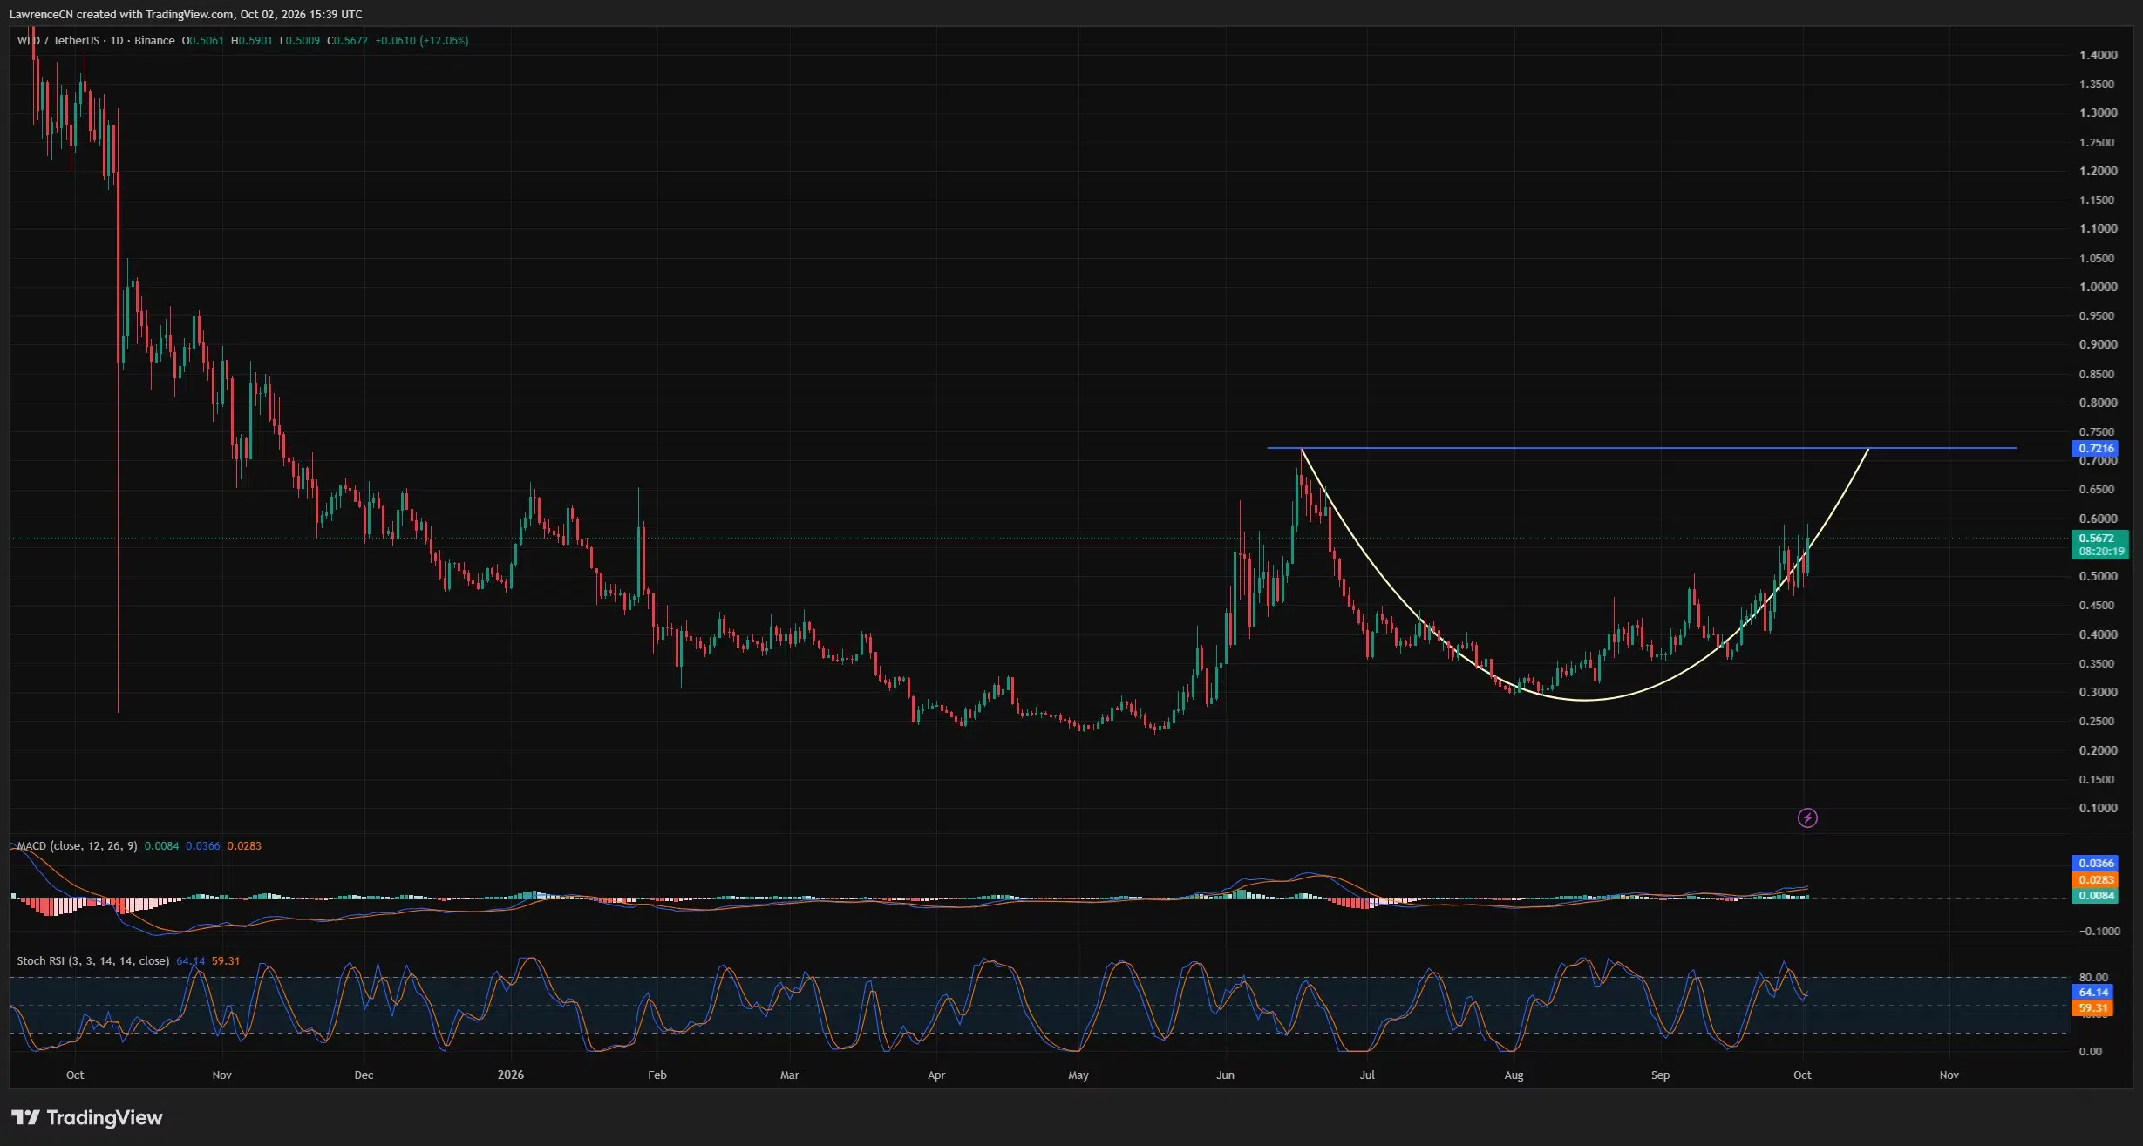Select the blue 0.7216 price label
This screenshot has height=1146, width=2143.
(2093, 448)
